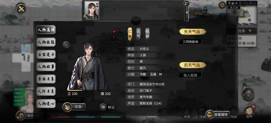Click the 查看属性 button
This screenshot has height=123, width=271.
click(218, 114)
